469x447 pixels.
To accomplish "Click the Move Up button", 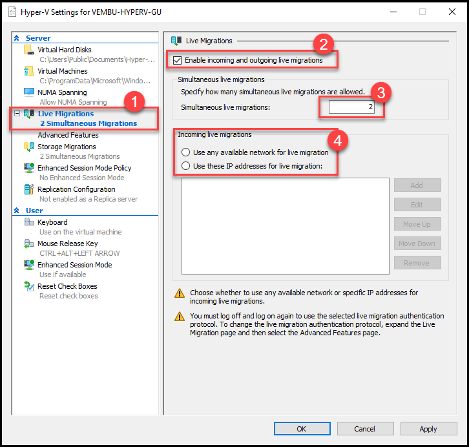I will click(417, 224).
